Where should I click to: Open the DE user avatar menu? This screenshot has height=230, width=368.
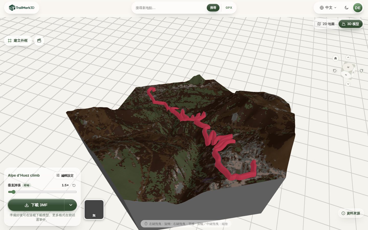click(x=358, y=8)
